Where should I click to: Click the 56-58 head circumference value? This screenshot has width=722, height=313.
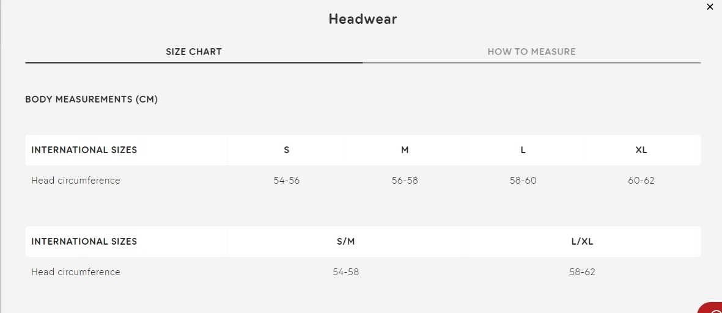405,181
